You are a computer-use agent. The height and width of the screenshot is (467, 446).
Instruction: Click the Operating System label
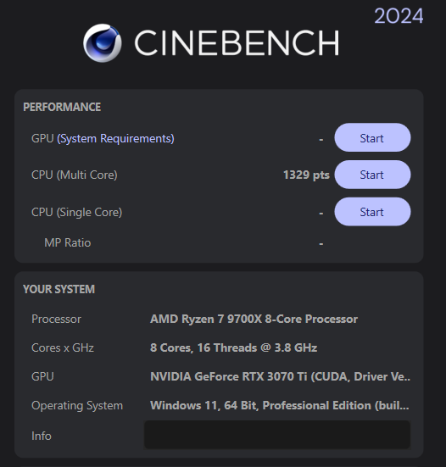[x=77, y=406]
